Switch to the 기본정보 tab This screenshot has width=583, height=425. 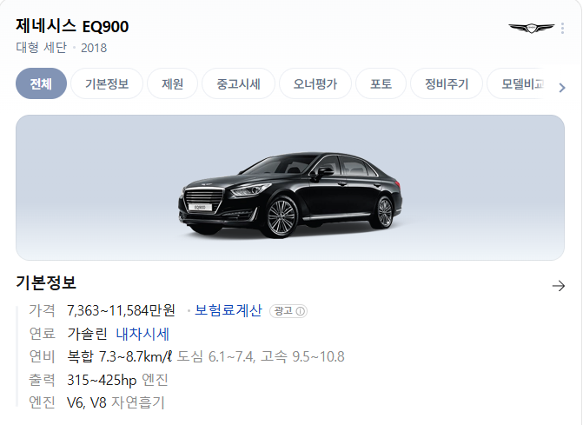[x=107, y=83]
